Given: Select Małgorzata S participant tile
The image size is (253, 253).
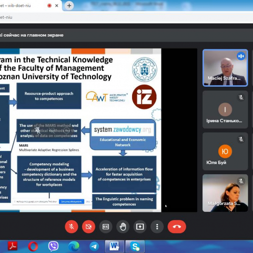Looking at the screenshot, I should click(x=225, y=193).
